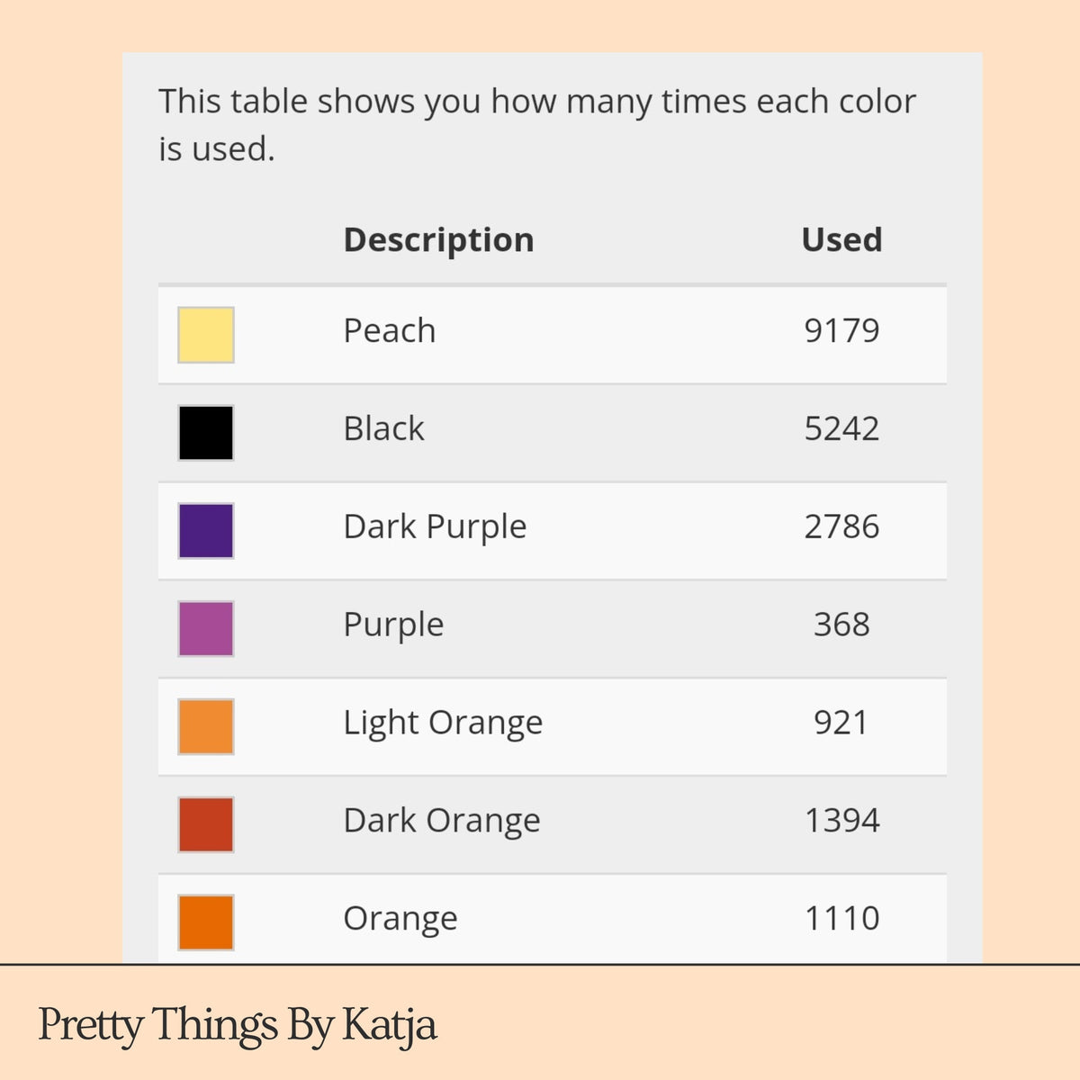The height and width of the screenshot is (1080, 1080).
Task: Click the Light Orange description text
Action: coord(443,724)
